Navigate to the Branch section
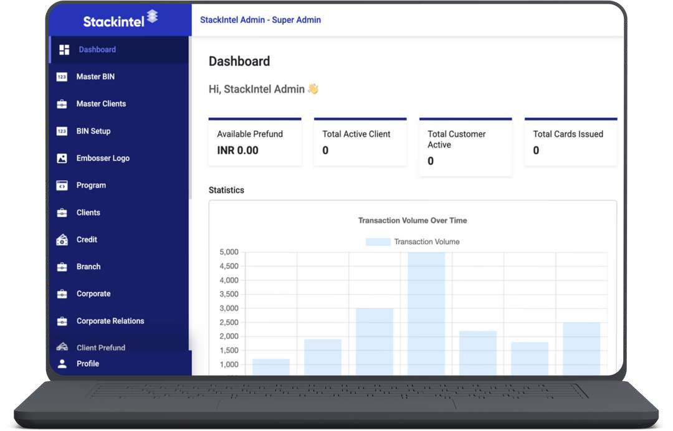The image size is (673, 431). [88, 266]
